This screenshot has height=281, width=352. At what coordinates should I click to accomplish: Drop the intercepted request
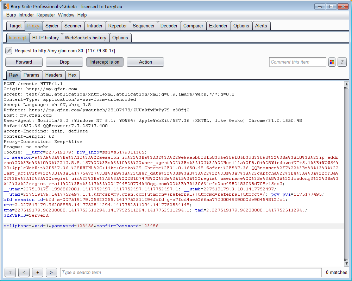[x=64, y=62]
